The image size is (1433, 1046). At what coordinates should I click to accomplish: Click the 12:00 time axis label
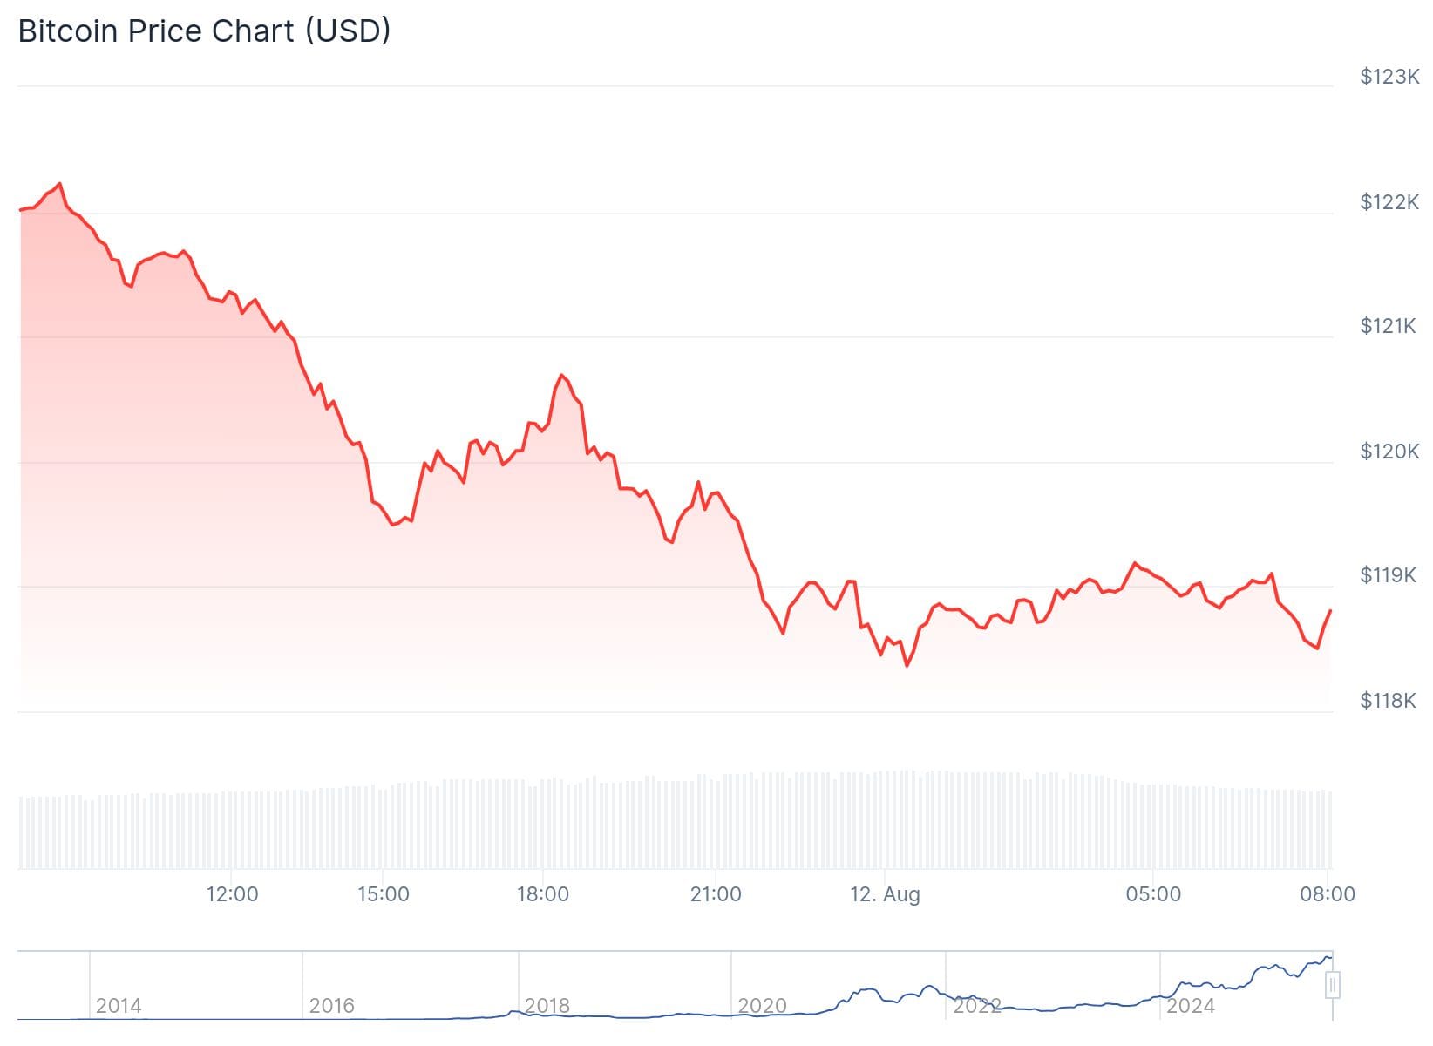[232, 894]
